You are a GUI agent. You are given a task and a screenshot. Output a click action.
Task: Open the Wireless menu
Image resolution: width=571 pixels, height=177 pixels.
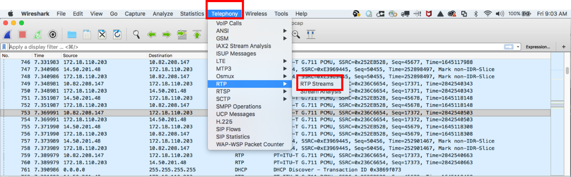[256, 13]
